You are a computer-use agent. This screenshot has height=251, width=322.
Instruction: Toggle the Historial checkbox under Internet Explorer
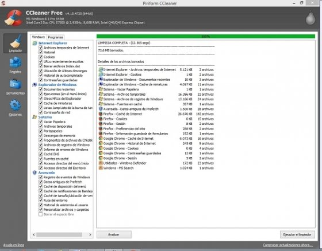tap(41, 52)
